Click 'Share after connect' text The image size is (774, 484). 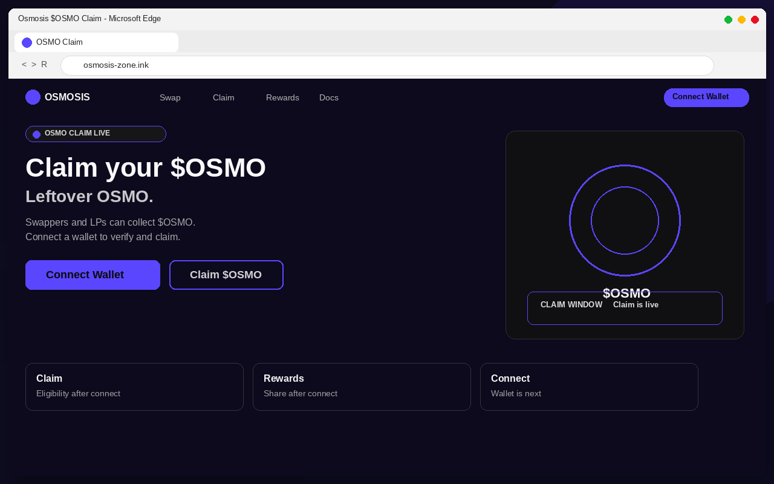pos(301,394)
